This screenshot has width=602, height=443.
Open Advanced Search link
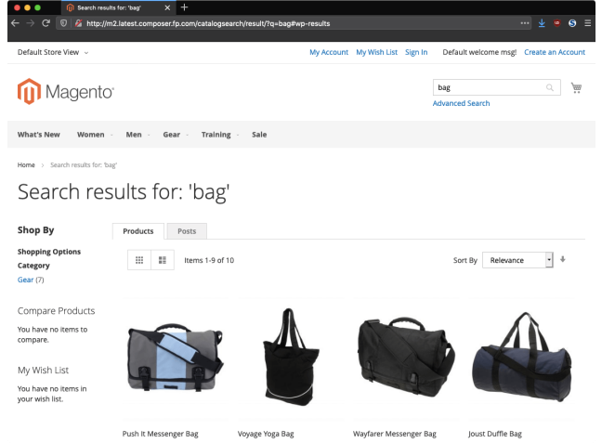[x=461, y=103]
